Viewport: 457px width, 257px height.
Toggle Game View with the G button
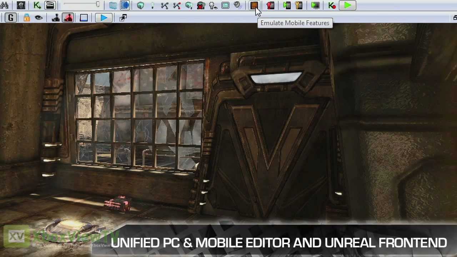[11, 17]
